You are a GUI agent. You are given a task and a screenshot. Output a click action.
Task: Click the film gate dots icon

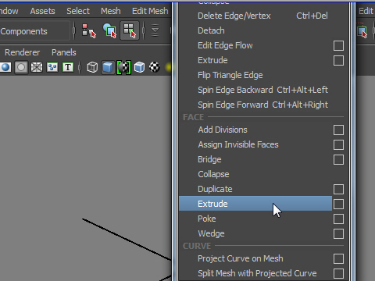(52, 67)
